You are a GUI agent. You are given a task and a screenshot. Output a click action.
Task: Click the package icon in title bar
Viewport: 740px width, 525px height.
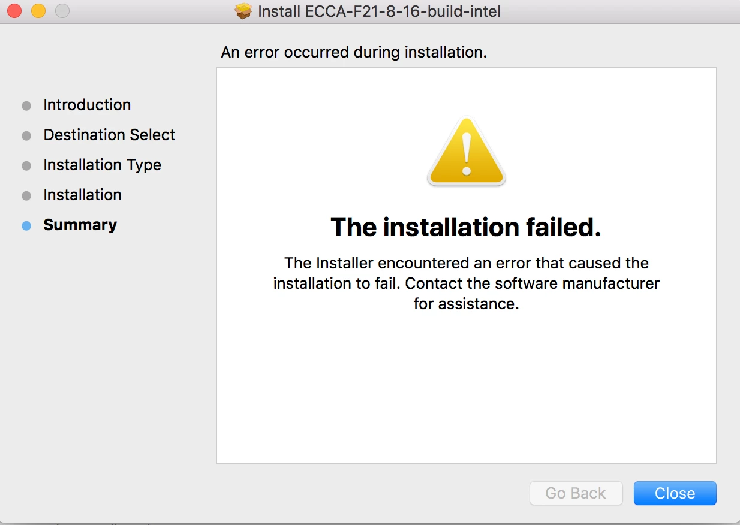point(243,11)
